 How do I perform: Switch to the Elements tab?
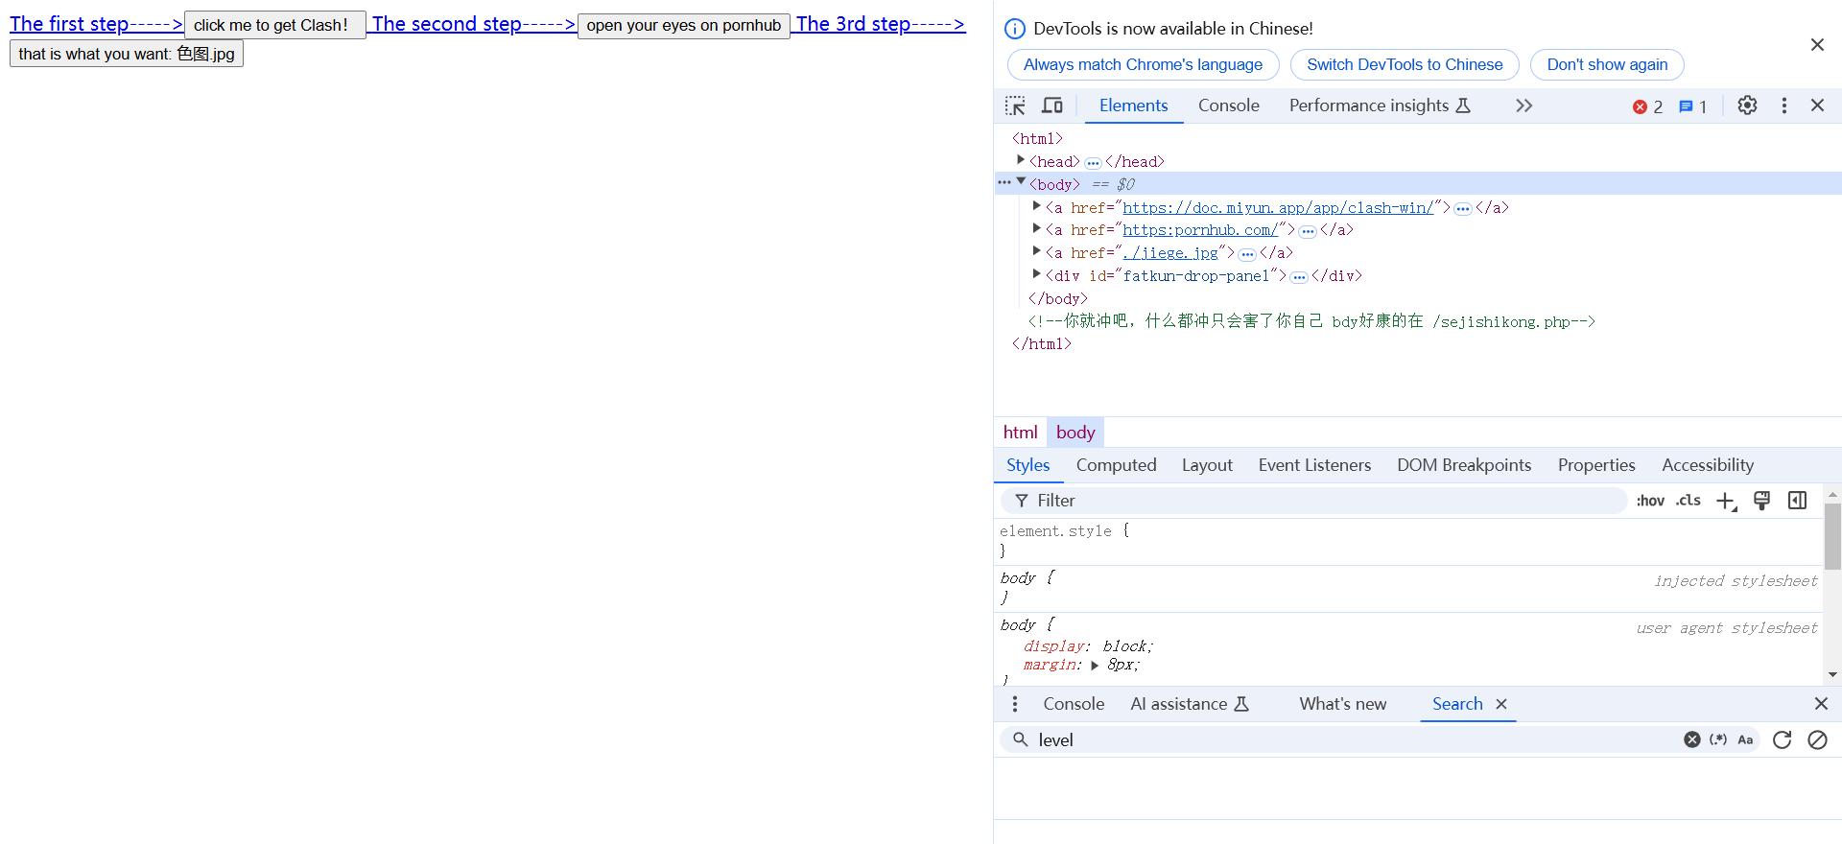coord(1133,105)
